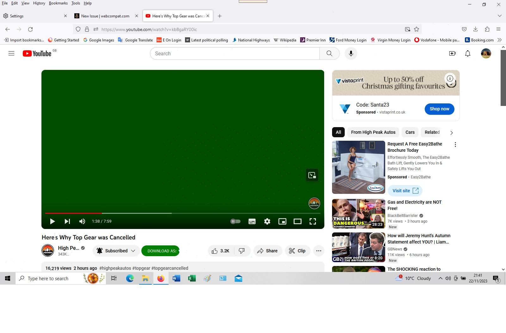Mute the video with the volume icon
The width and height of the screenshot is (506, 333).
coord(82,221)
